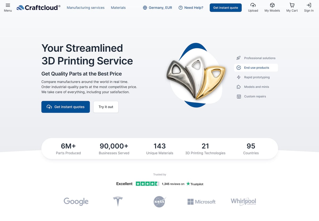Select the Models and minis tab
The height and width of the screenshot is (221, 319).
pos(256,87)
